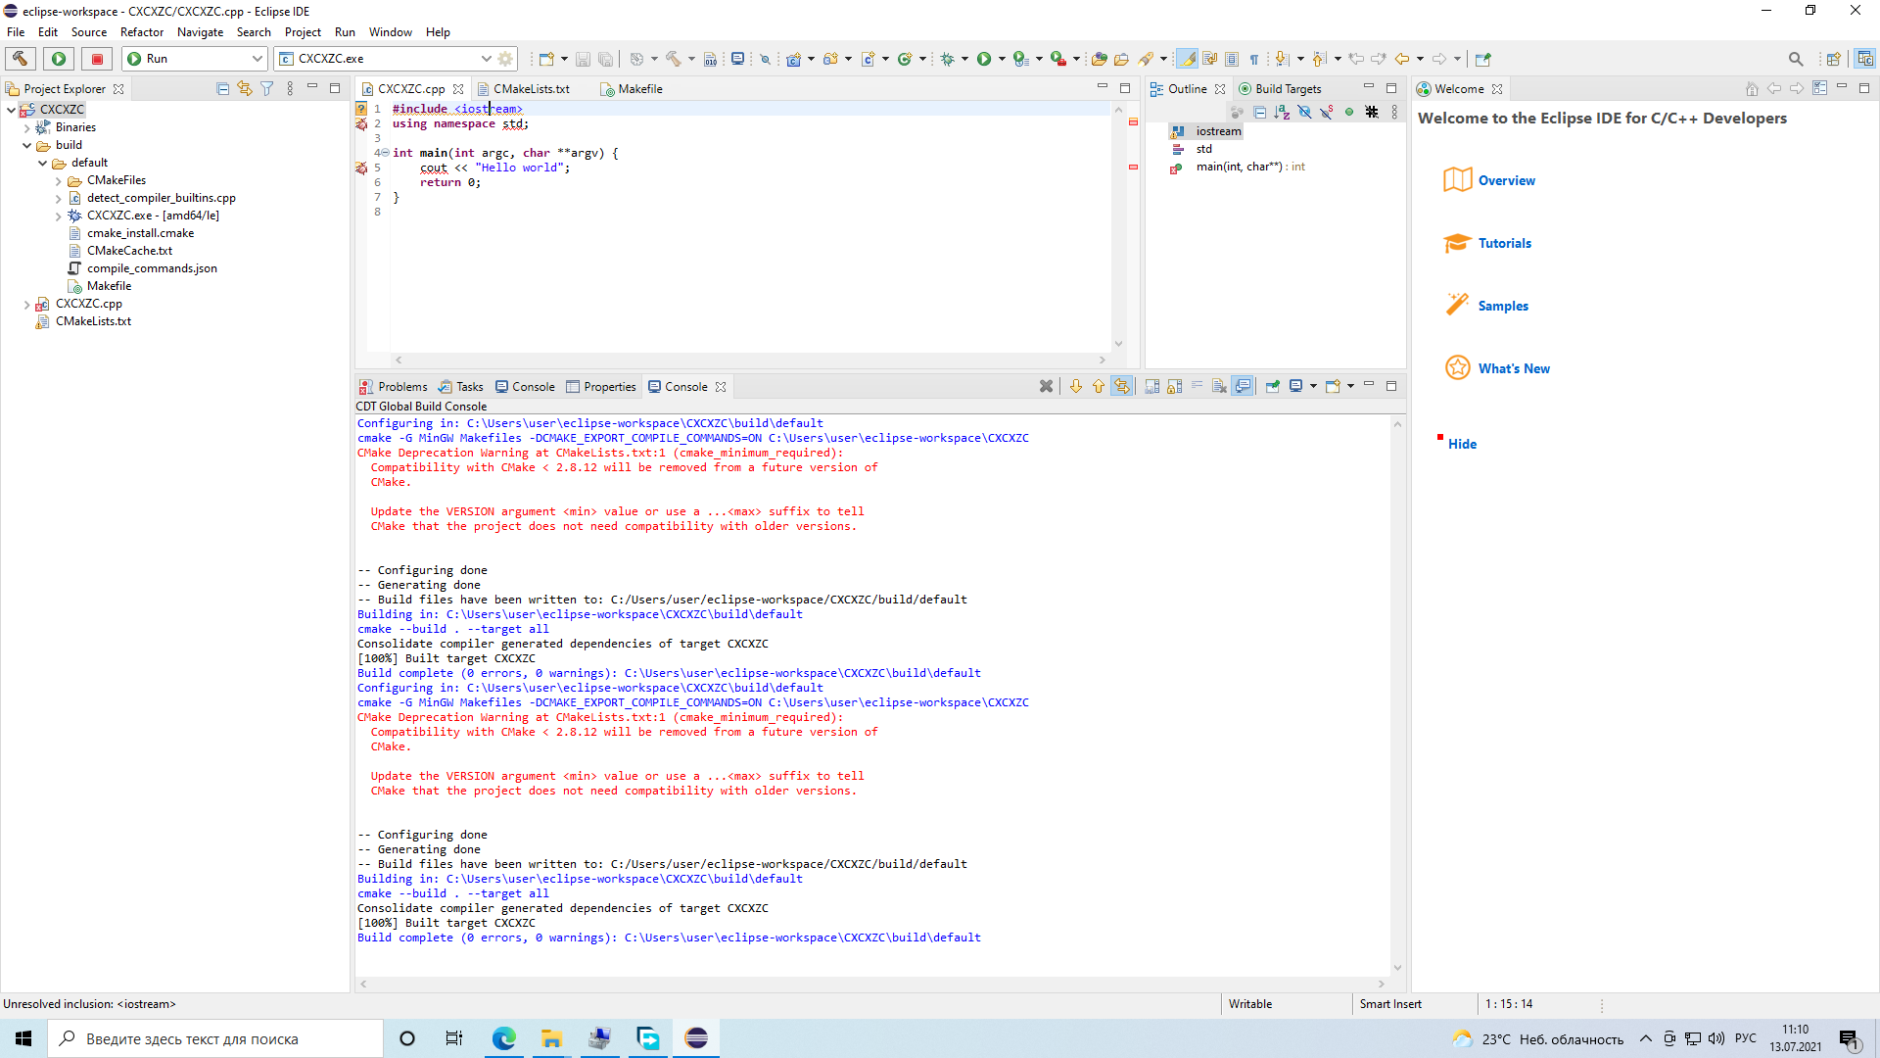The height and width of the screenshot is (1058, 1880).
Task: Click Welcome view Home icon
Action: (x=1752, y=89)
